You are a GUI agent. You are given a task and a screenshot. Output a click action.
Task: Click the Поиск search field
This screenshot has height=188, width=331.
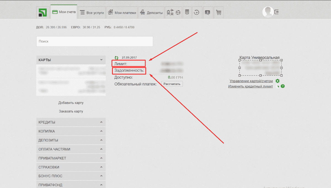click(x=94, y=41)
